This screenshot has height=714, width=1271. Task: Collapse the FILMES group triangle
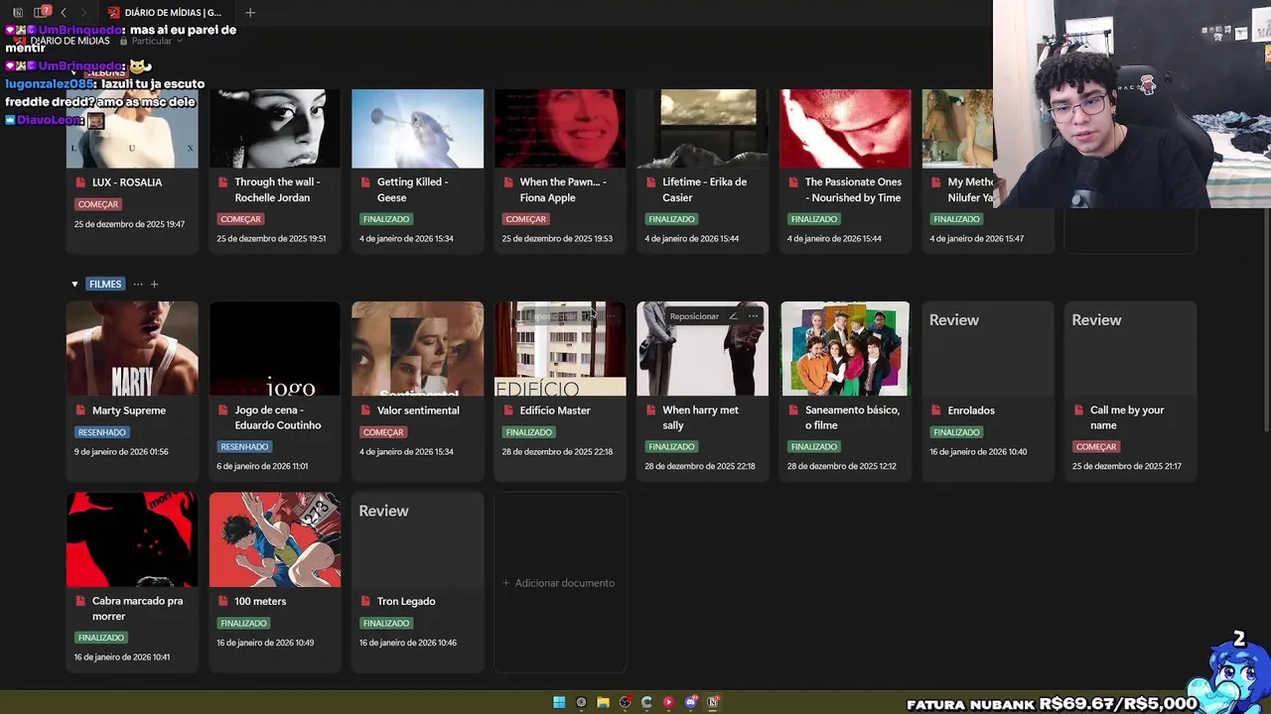click(74, 285)
